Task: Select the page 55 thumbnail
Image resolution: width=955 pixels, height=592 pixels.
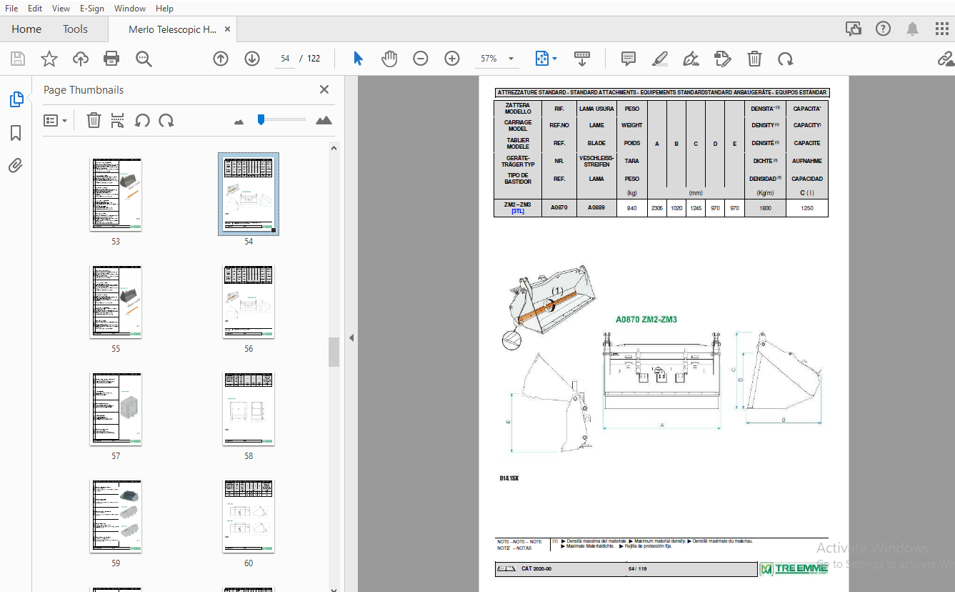Action: point(116,302)
